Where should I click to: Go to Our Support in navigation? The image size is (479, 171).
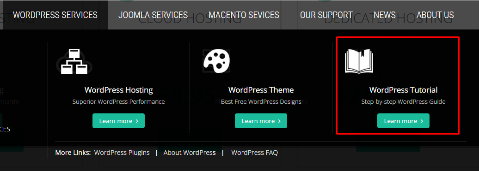click(326, 15)
